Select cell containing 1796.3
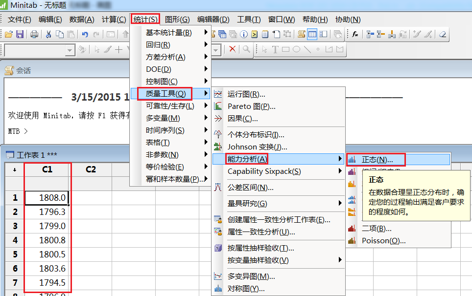This screenshot has height=296, width=472. tap(47, 212)
